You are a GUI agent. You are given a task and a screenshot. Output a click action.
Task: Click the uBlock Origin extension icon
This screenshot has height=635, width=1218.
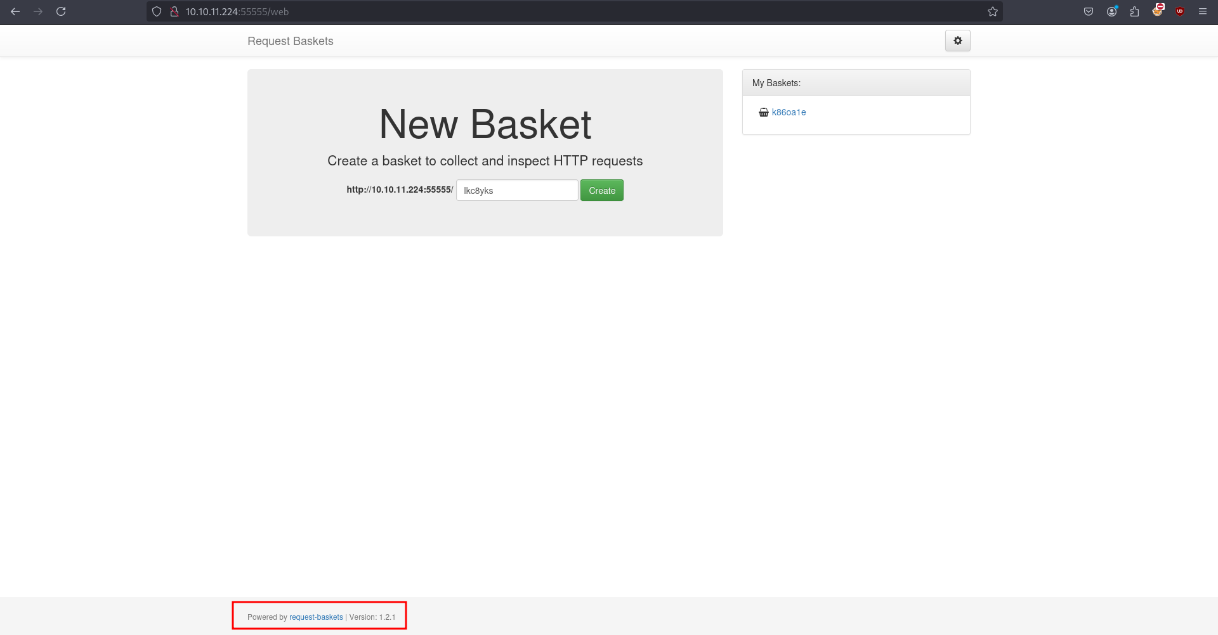tap(1180, 11)
